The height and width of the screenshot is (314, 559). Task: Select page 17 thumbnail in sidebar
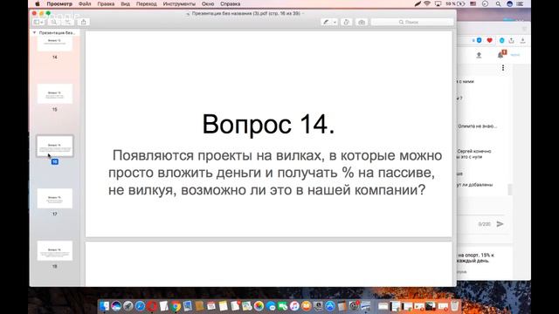tap(54, 198)
